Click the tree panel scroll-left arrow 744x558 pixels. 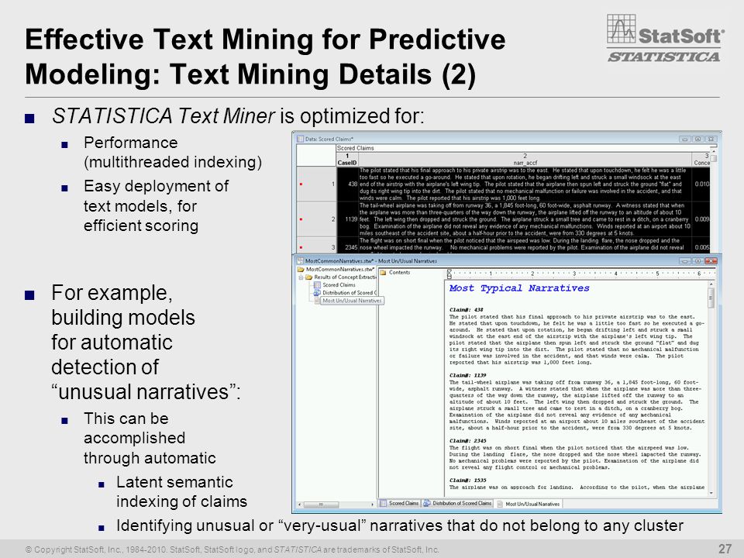pyautogui.click(x=299, y=505)
